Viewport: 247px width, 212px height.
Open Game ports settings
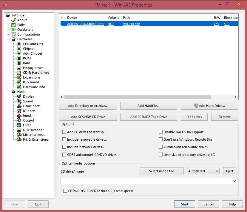32,106
